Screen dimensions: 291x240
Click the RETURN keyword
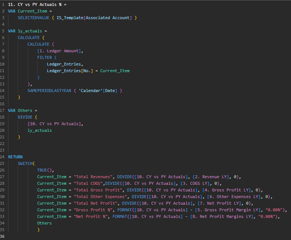15,157
